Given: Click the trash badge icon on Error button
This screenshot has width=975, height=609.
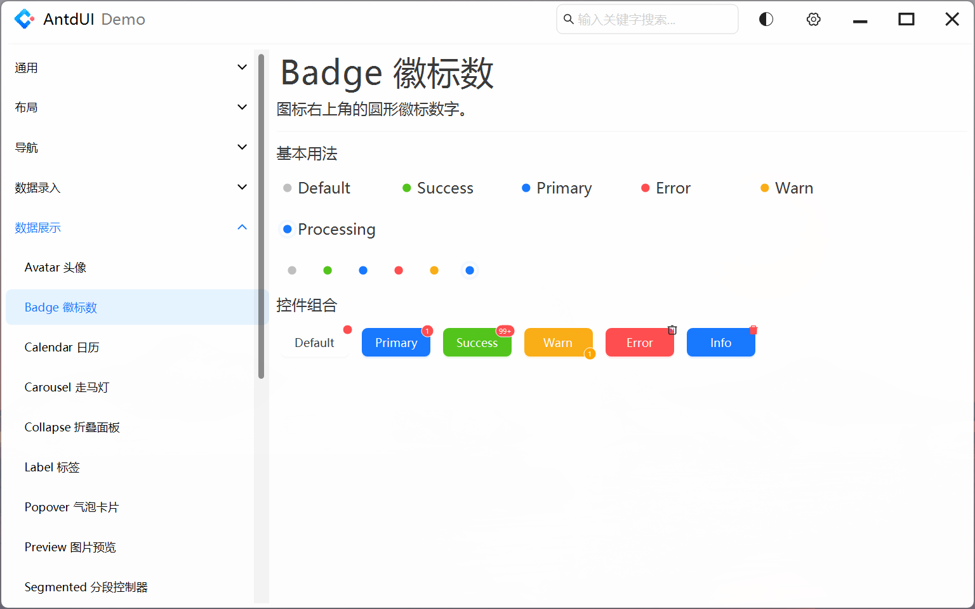Looking at the screenshot, I should pos(672,330).
